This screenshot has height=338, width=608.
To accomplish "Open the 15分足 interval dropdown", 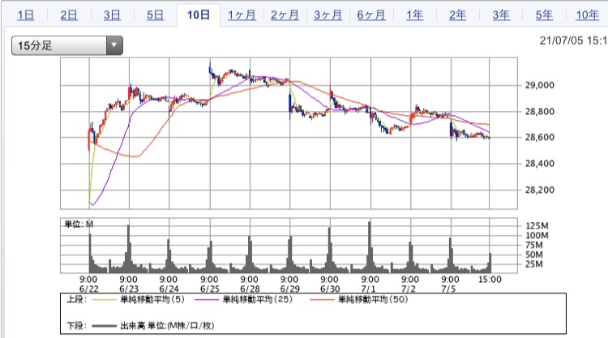I will [x=67, y=45].
